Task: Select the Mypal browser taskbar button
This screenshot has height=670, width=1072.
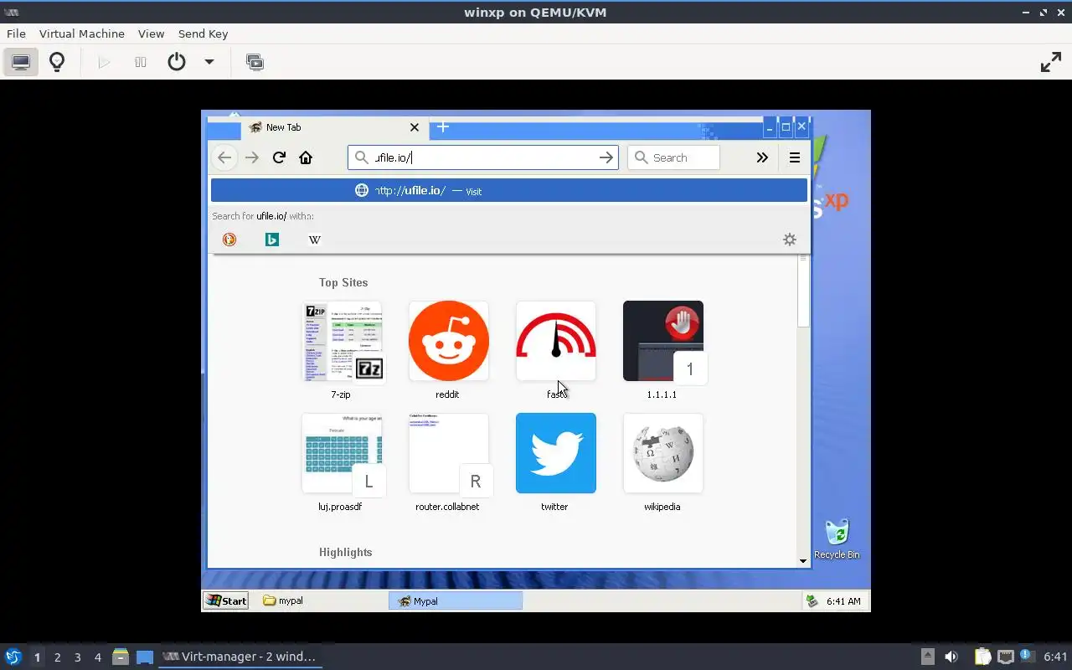Action: pos(456,600)
